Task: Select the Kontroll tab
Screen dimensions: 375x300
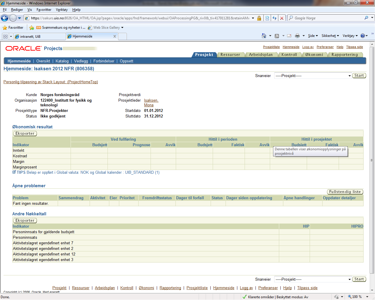Action: coord(289,55)
